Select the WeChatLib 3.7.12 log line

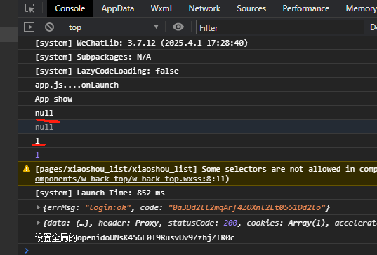[x=198, y=43]
